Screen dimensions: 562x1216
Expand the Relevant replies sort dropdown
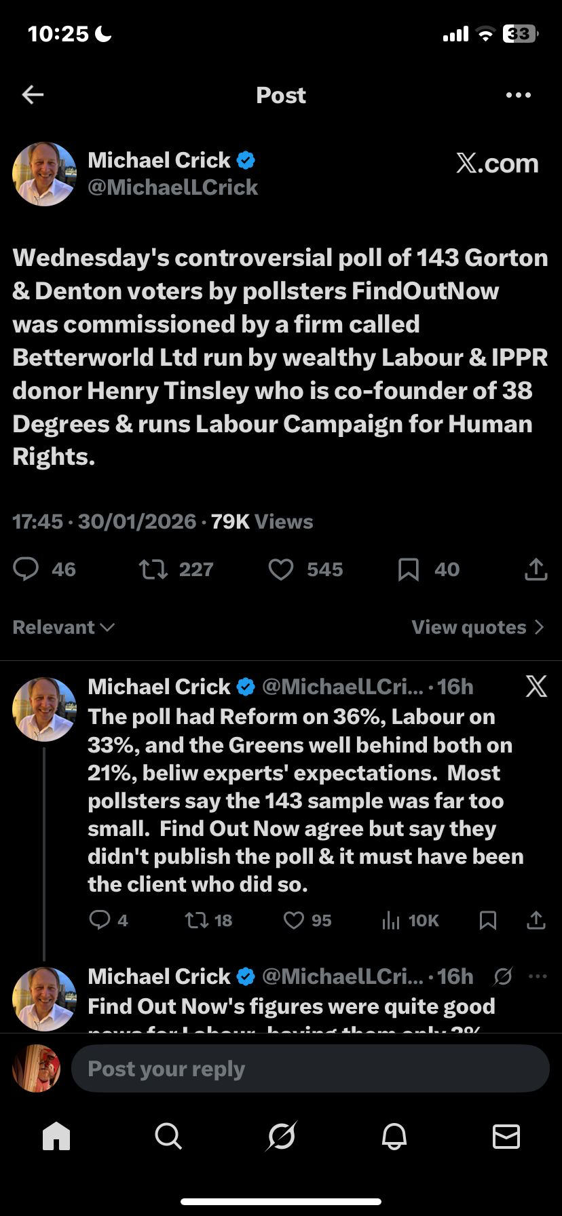pos(64,627)
